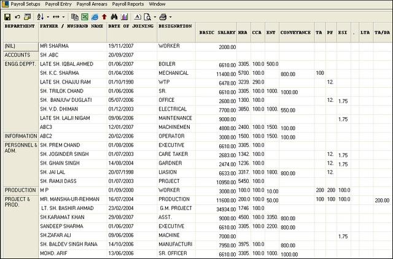This screenshot has width=393, height=259.
Task: Click the name SH. JOGINDER SINGH
Action: (64, 154)
